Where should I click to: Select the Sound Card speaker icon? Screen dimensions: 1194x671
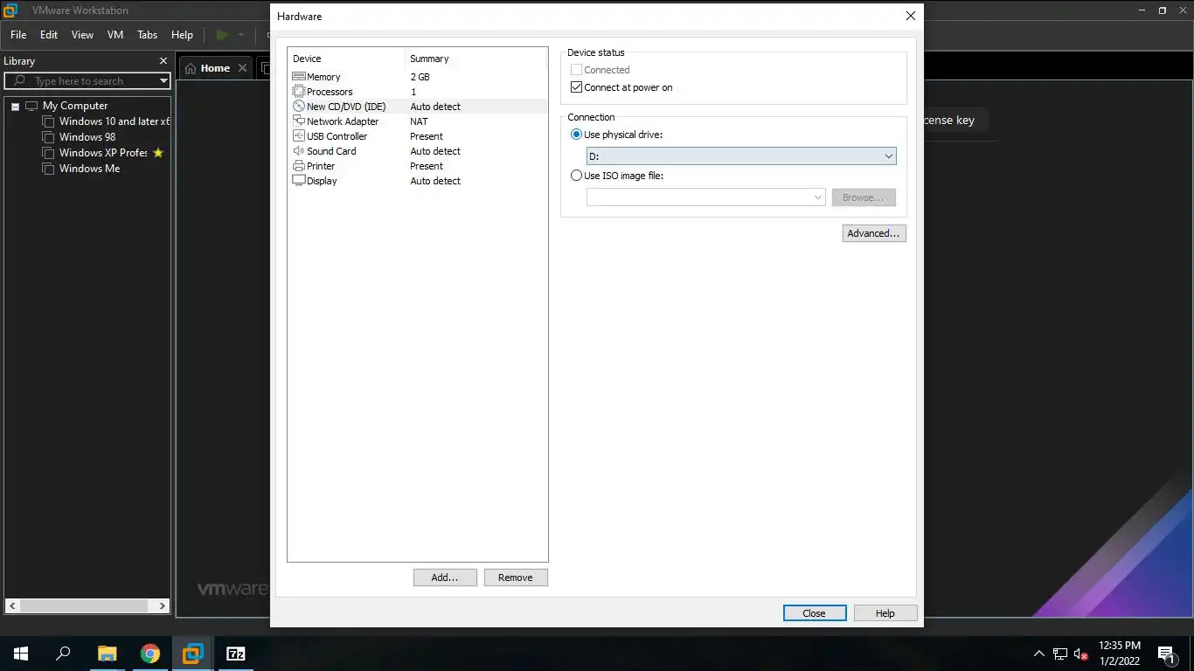(298, 151)
